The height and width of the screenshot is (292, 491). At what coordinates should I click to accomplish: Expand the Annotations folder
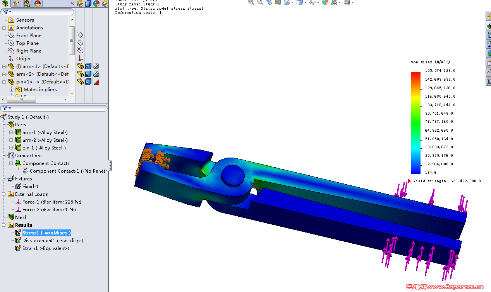click(x=4, y=28)
